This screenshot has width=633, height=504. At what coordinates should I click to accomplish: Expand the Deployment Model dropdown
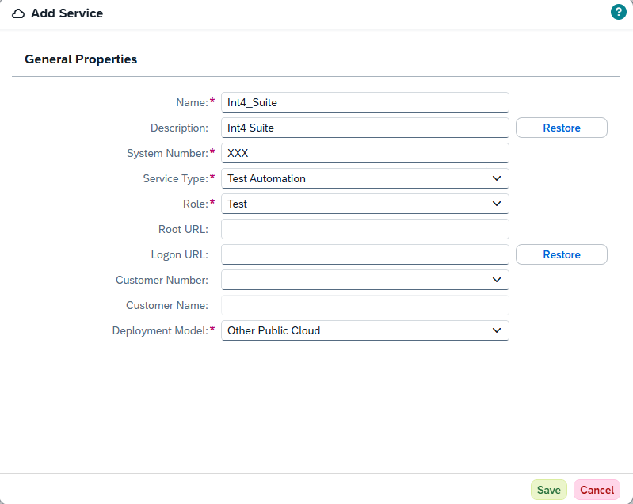pyautogui.click(x=365, y=330)
